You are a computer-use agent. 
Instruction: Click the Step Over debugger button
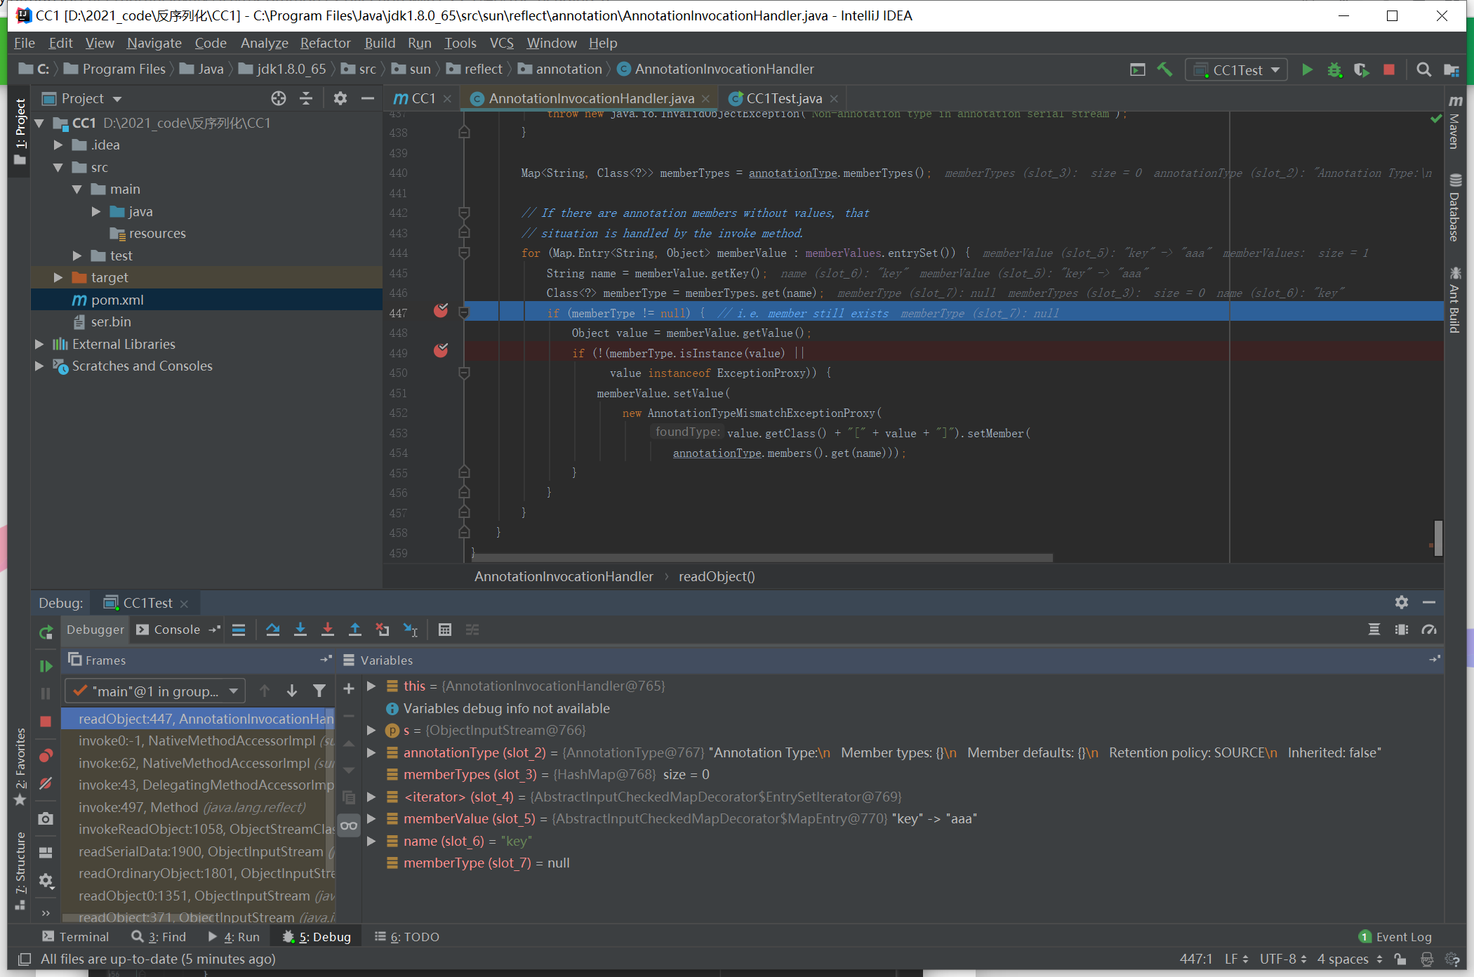click(273, 630)
